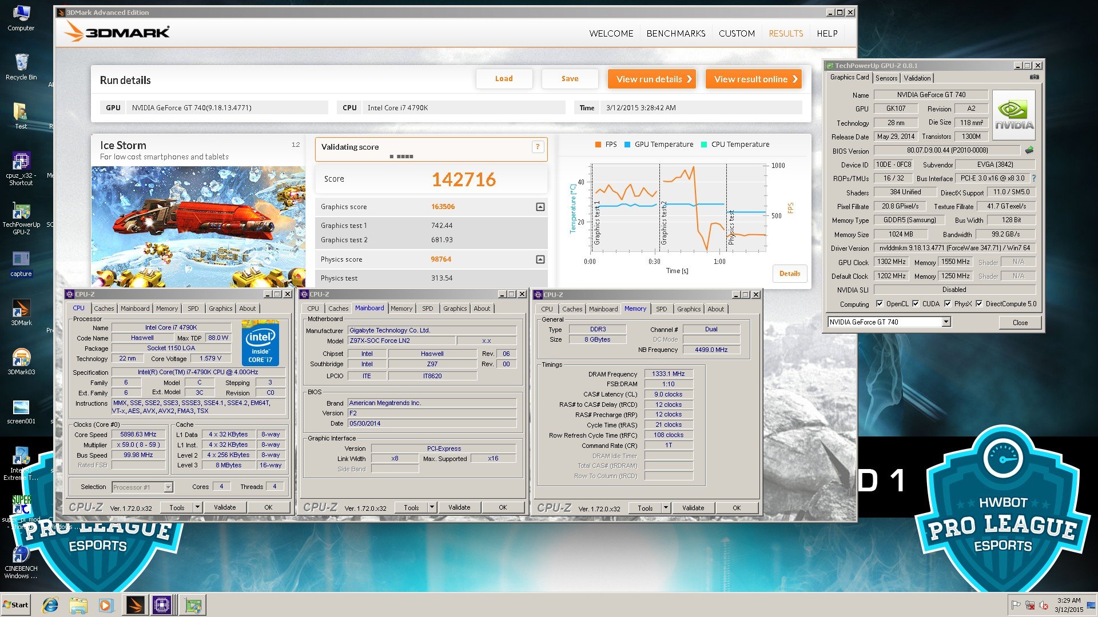Click the NVIDIA logo in GPU-Z
1098x617 pixels.
click(x=1014, y=116)
